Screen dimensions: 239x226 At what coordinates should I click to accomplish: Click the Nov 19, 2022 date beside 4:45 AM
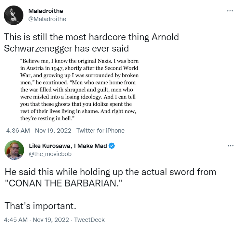(x=53, y=220)
